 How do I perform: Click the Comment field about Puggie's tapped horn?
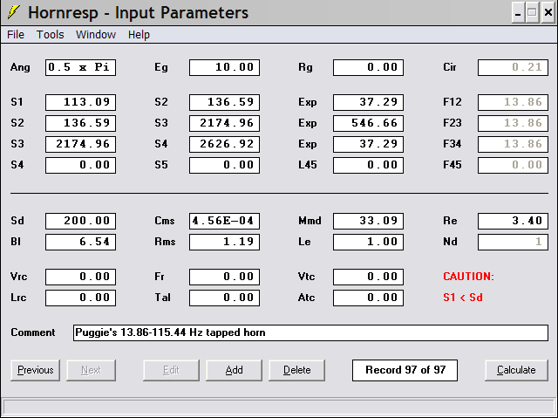pos(310,332)
